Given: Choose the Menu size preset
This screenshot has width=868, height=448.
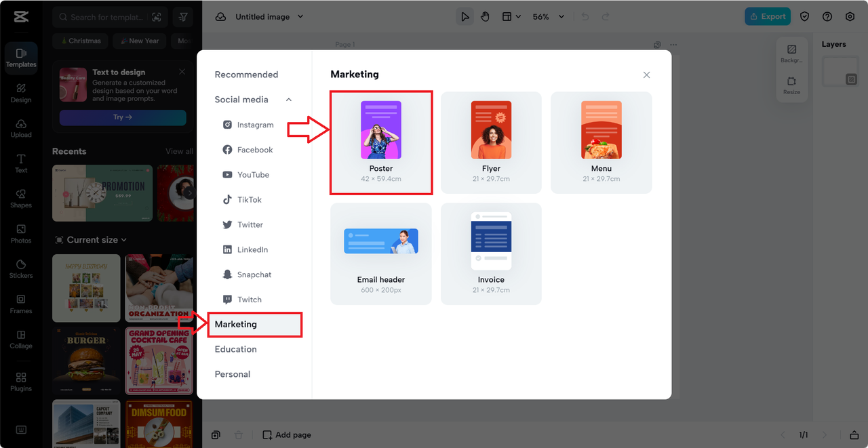Looking at the screenshot, I should tap(601, 143).
